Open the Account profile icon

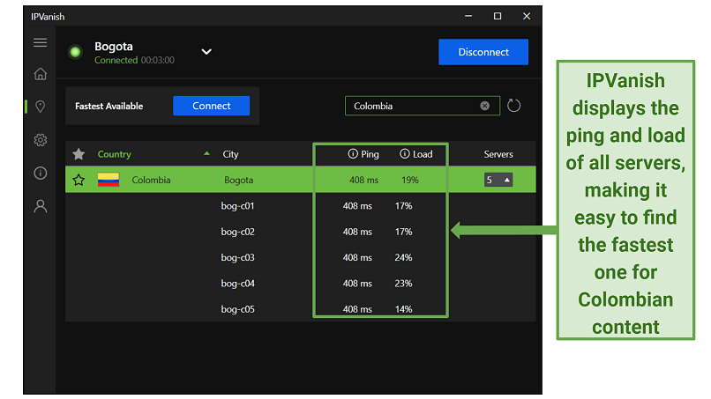click(x=41, y=206)
